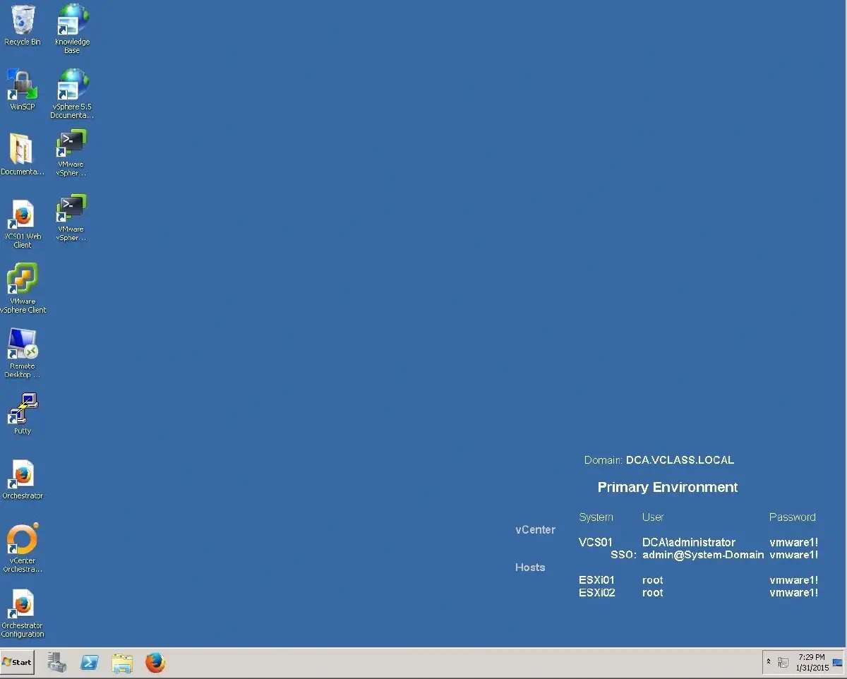The width and height of the screenshot is (847, 679).
Task: Select the VMware vSphere Client icon
Action: coord(23,280)
